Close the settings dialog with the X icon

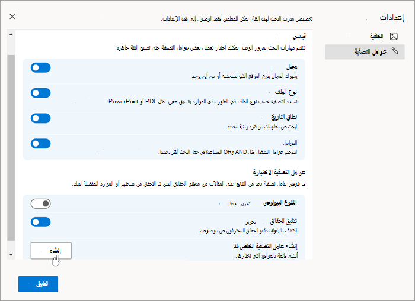pos(12,17)
